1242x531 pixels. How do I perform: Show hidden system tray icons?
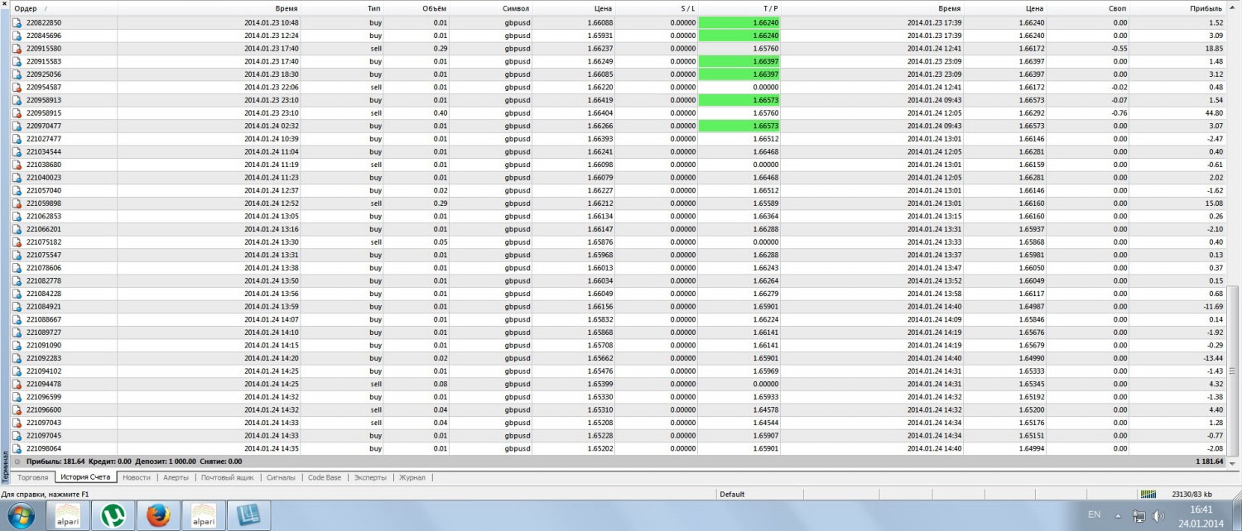coord(1119,516)
